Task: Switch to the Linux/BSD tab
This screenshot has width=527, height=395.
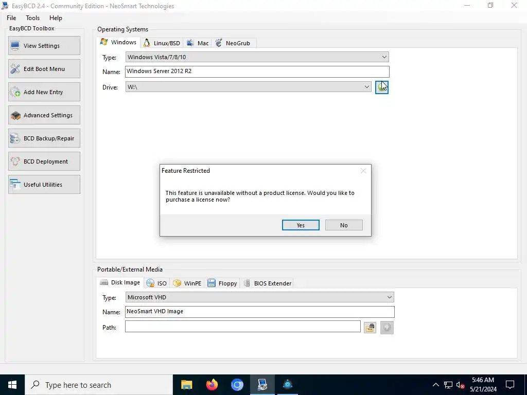Action: [162, 43]
